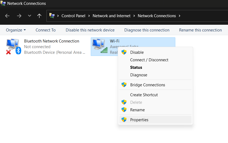Expand chevron after Control Panel breadcrumb
Image resolution: width=228 pixels, height=143 pixels.
point(89,16)
